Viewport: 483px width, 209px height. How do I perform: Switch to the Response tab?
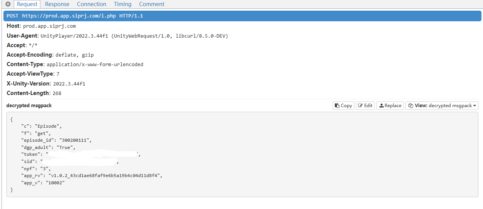(57, 4)
